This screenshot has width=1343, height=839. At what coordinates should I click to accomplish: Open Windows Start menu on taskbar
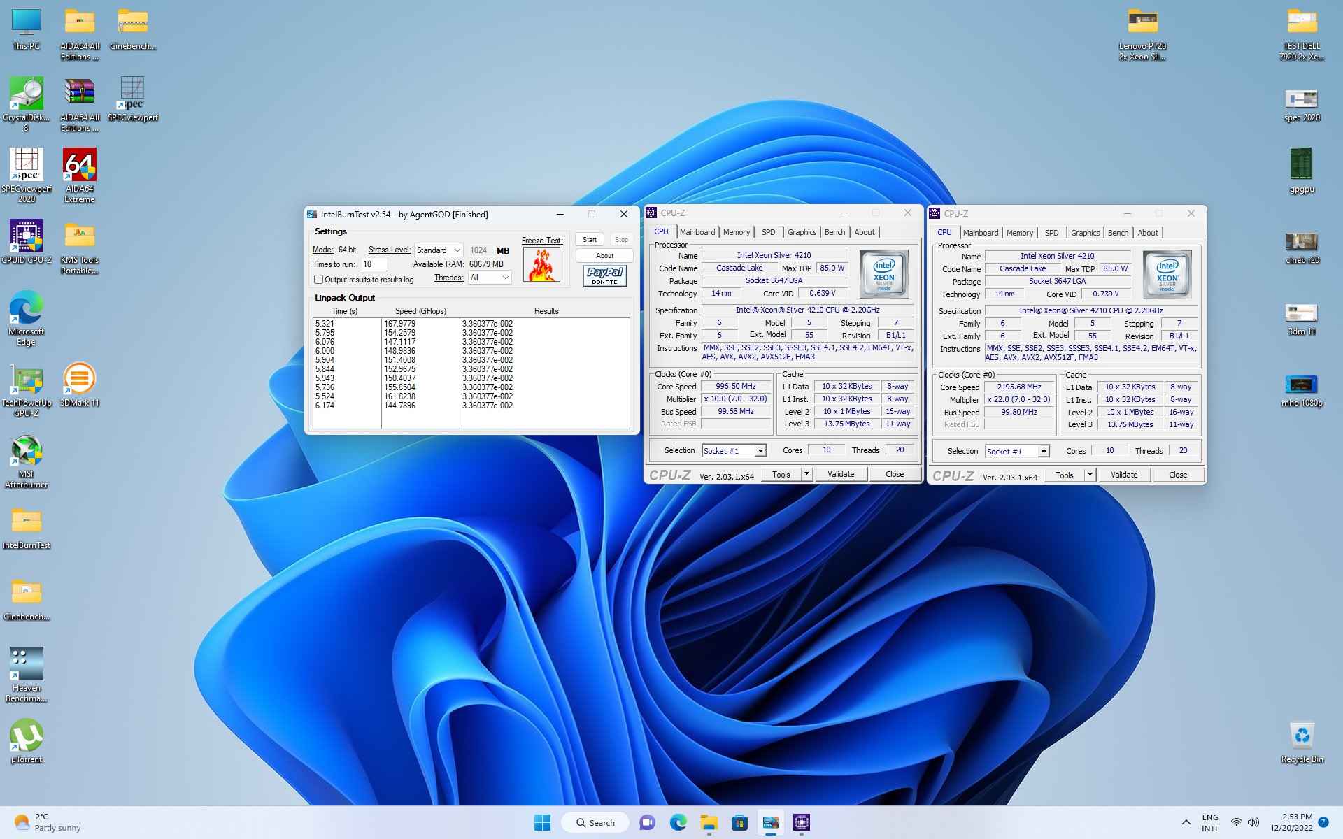pos(542,822)
